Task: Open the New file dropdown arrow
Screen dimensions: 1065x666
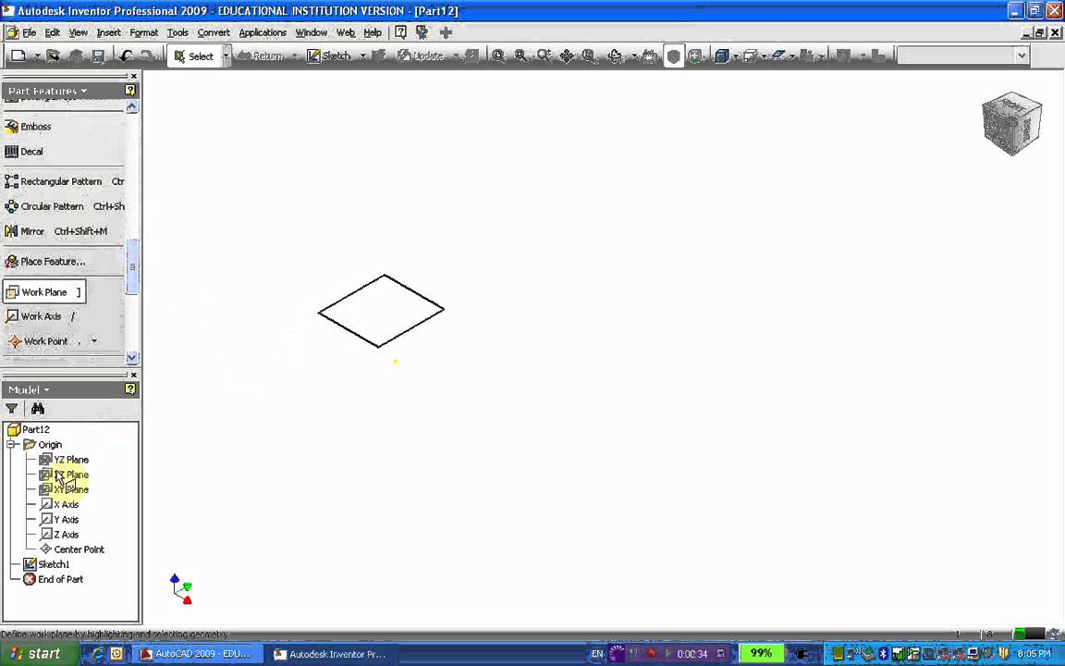Action: [37, 56]
